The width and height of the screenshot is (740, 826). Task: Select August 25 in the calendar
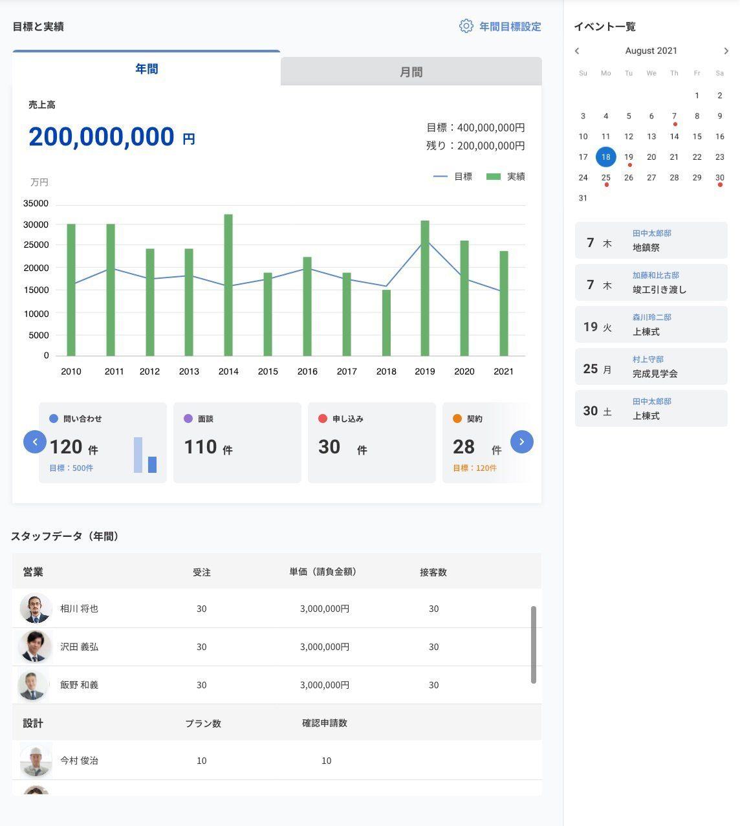point(606,178)
